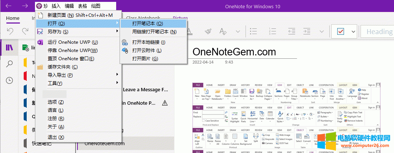Open the Heading style box
Viewport: 394px width, 153px height.
tap(377, 31)
